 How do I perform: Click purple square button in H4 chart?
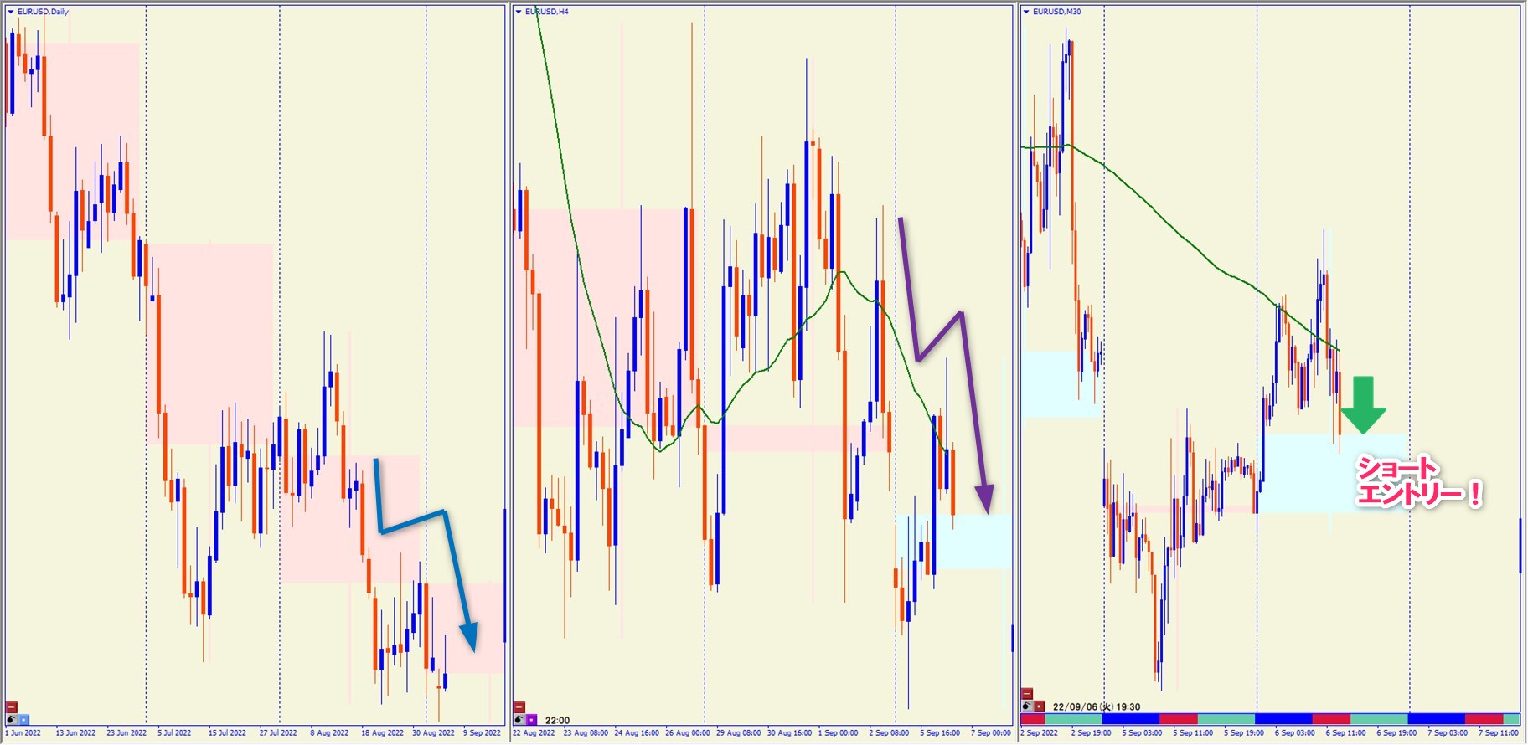[x=532, y=720]
